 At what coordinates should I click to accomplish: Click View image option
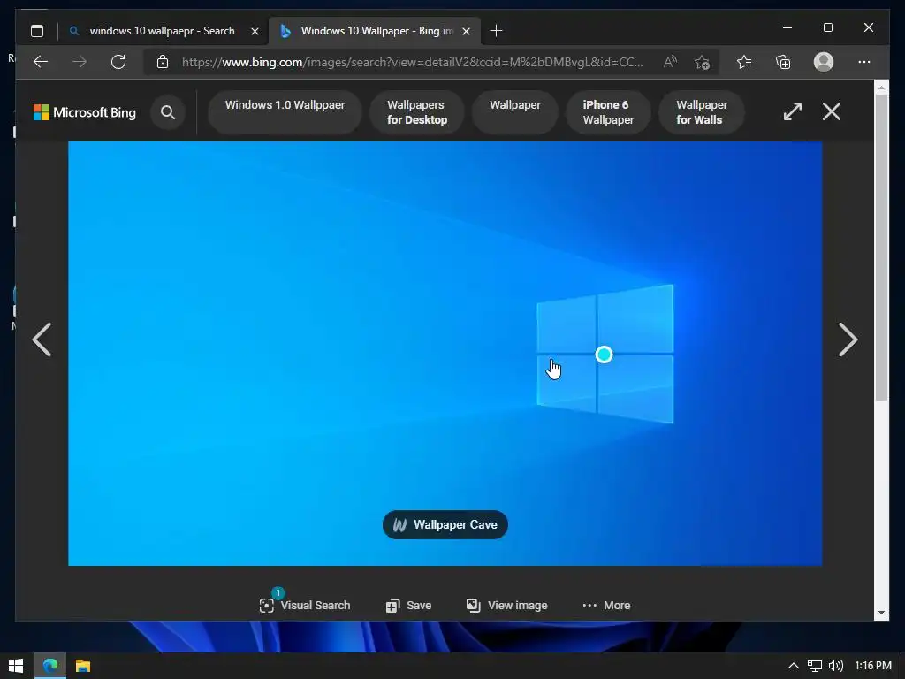coord(506,605)
